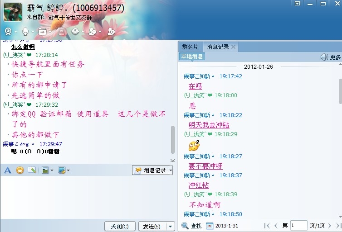Expand the screen capture dropdown arrow
The height and width of the screenshot is (232, 342).
(68, 170)
